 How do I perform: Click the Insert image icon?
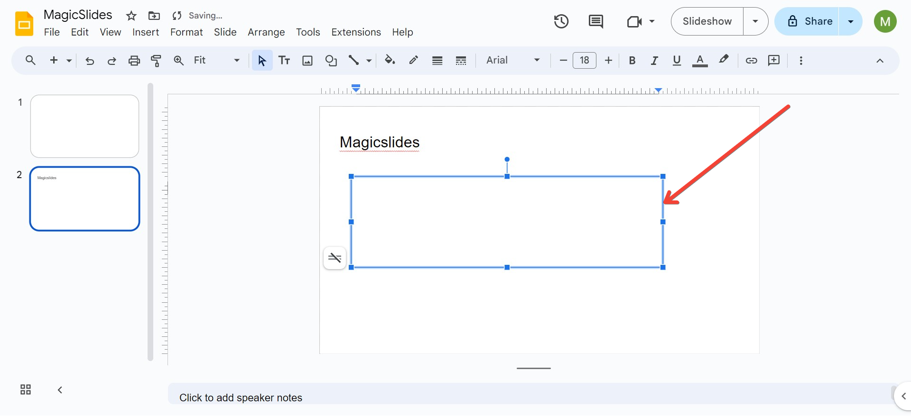pyautogui.click(x=307, y=61)
